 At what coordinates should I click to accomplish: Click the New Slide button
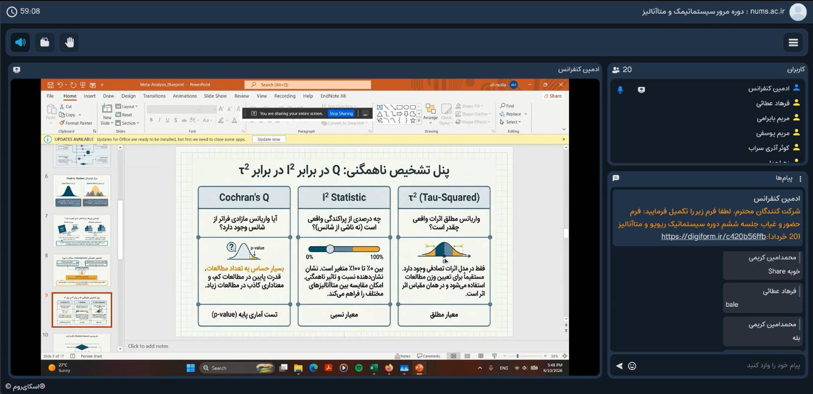point(107,114)
